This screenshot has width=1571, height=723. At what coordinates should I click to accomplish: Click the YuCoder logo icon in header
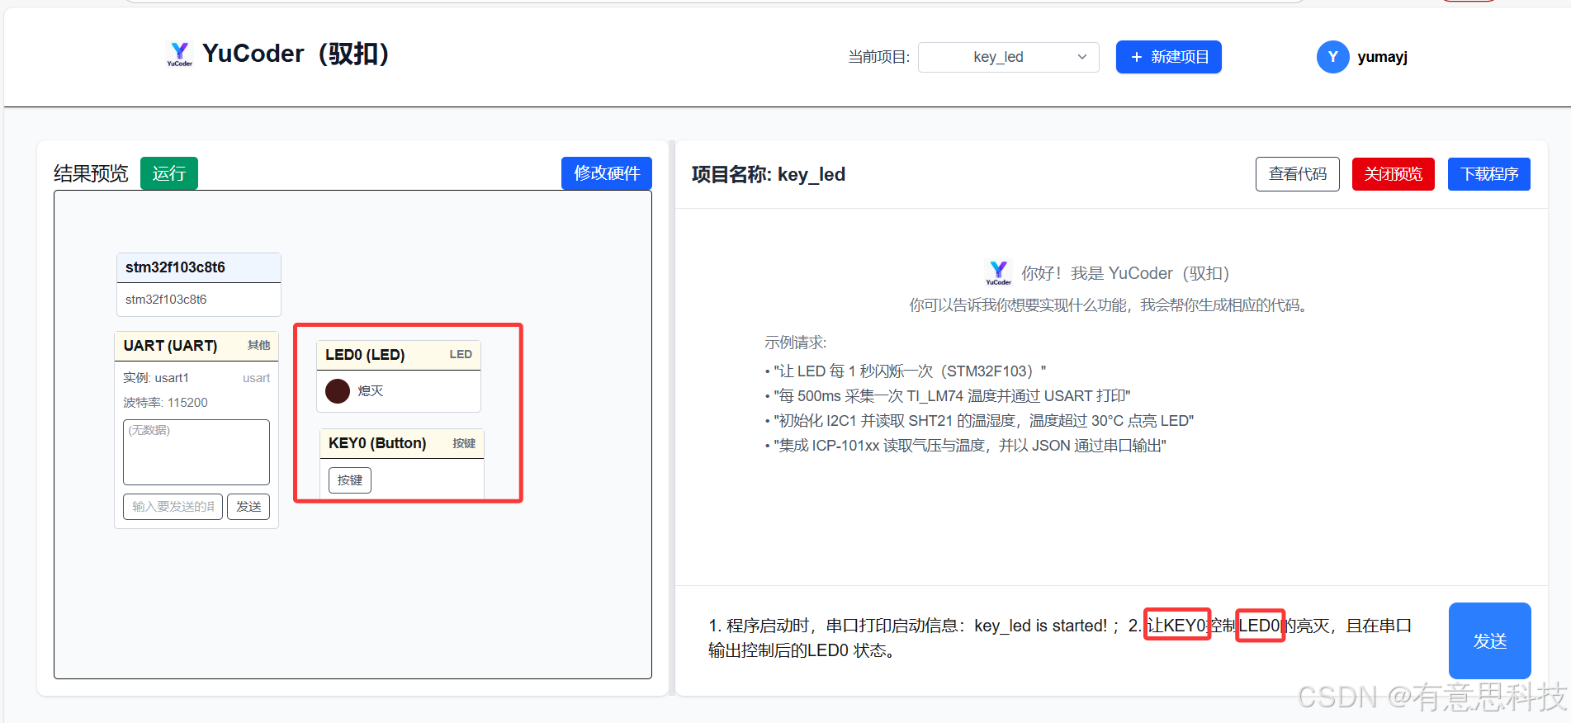point(179,54)
